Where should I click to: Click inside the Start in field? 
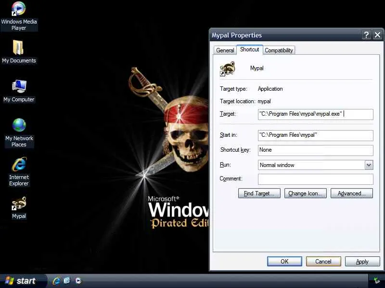coord(316,135)
